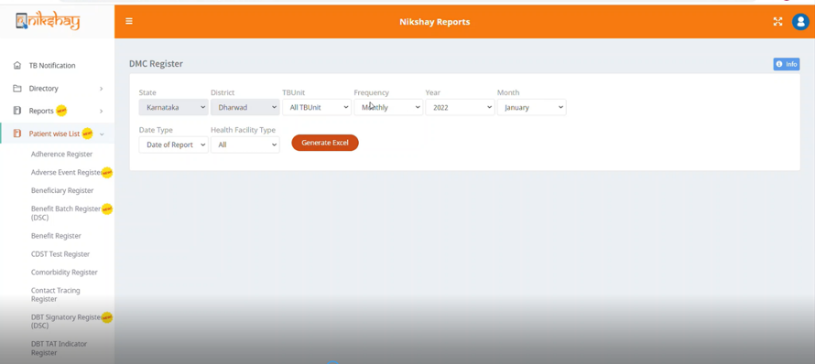Click the DMC Register heading

[x=156, y=64]
